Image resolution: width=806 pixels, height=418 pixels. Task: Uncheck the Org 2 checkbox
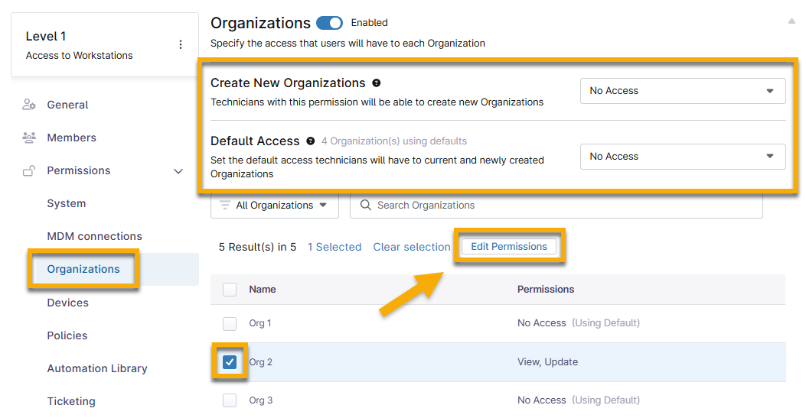[x=230, y=361]
